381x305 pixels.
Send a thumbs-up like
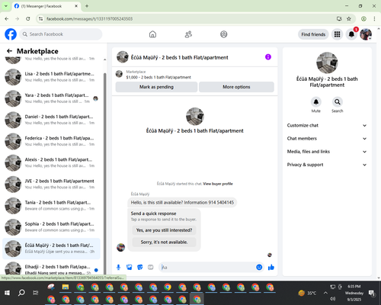(271, 267)
